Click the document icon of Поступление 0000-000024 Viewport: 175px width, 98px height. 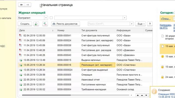coord(21,40)
